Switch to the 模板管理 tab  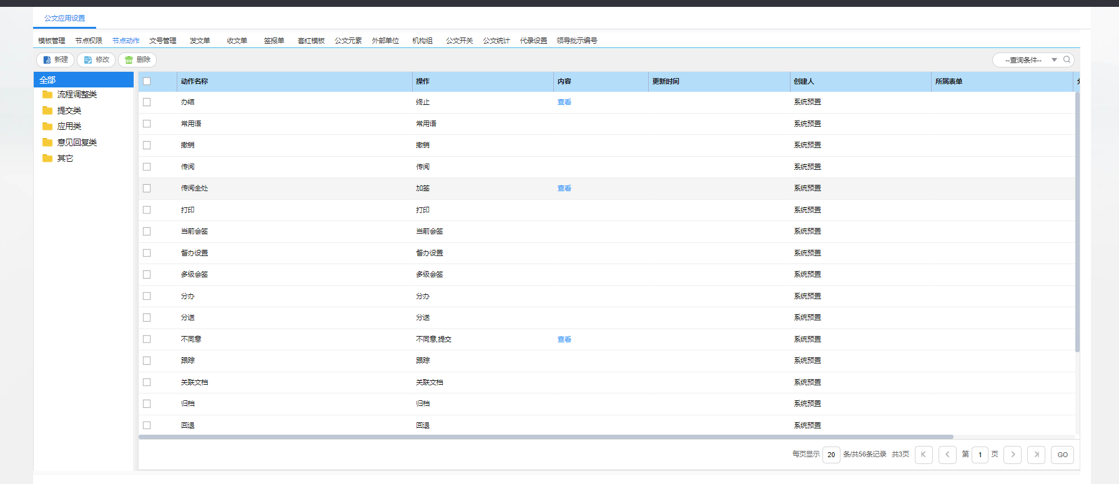click(x=51, y=41)
